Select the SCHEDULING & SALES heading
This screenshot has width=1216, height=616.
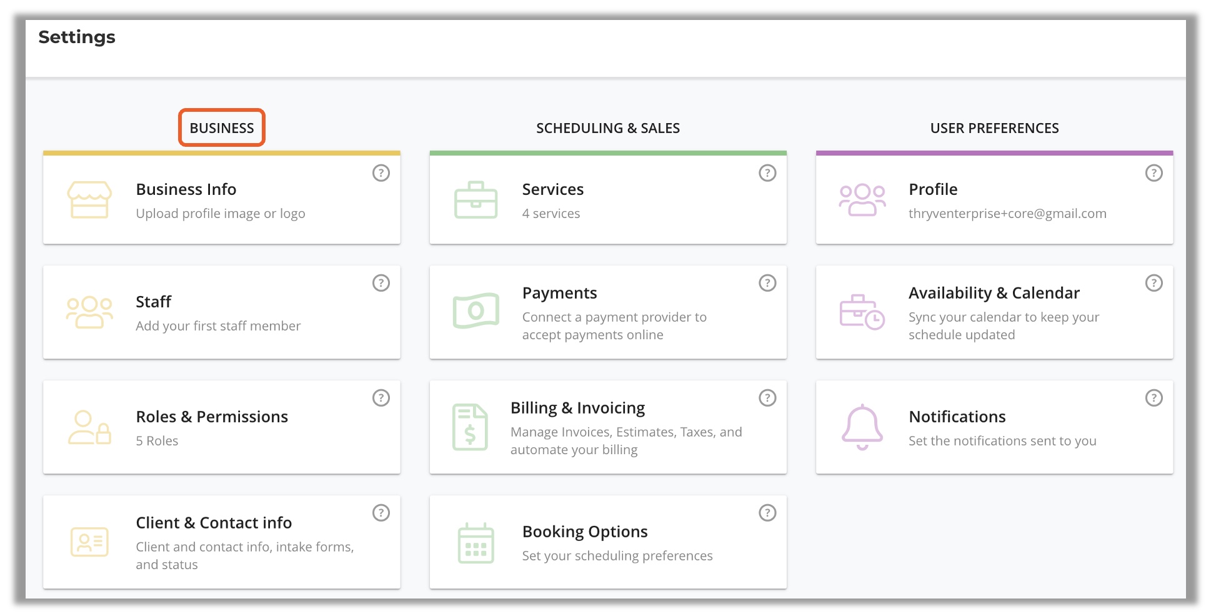[607, 128]
